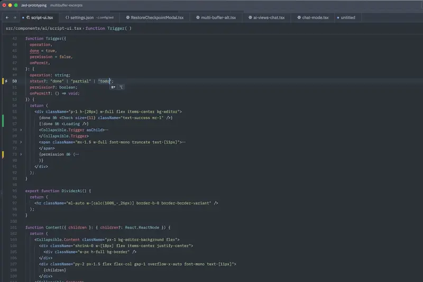Click the hr className string on line 97
Screen dimensions: 423x282
tap(139, 203)
